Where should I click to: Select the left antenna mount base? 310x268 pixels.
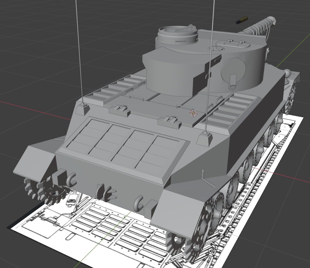82,109
